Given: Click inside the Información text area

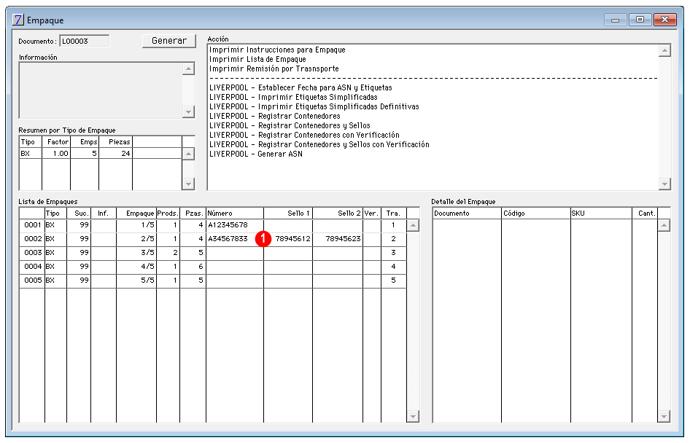Looking at the screenshot, I should point(101,90).
